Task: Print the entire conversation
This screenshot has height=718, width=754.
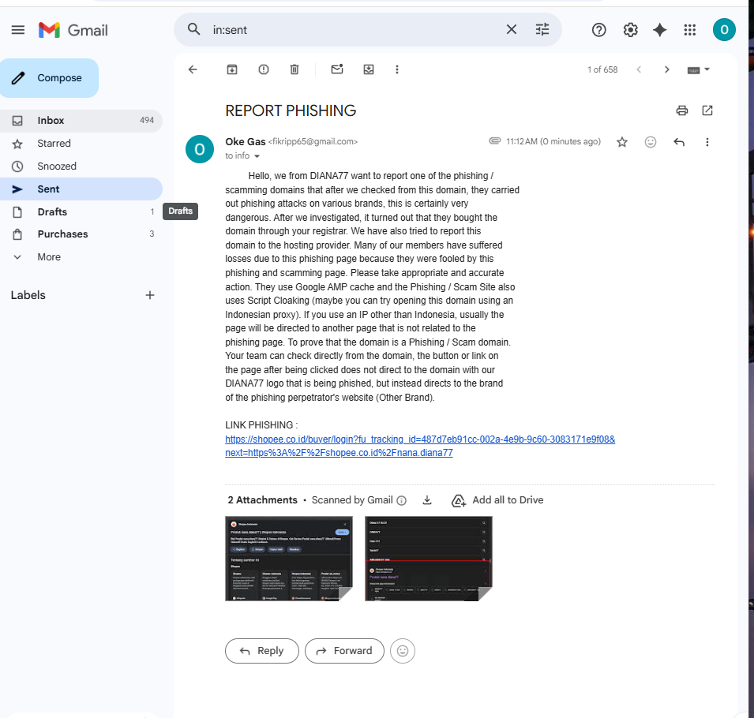Action: (682, 110)
